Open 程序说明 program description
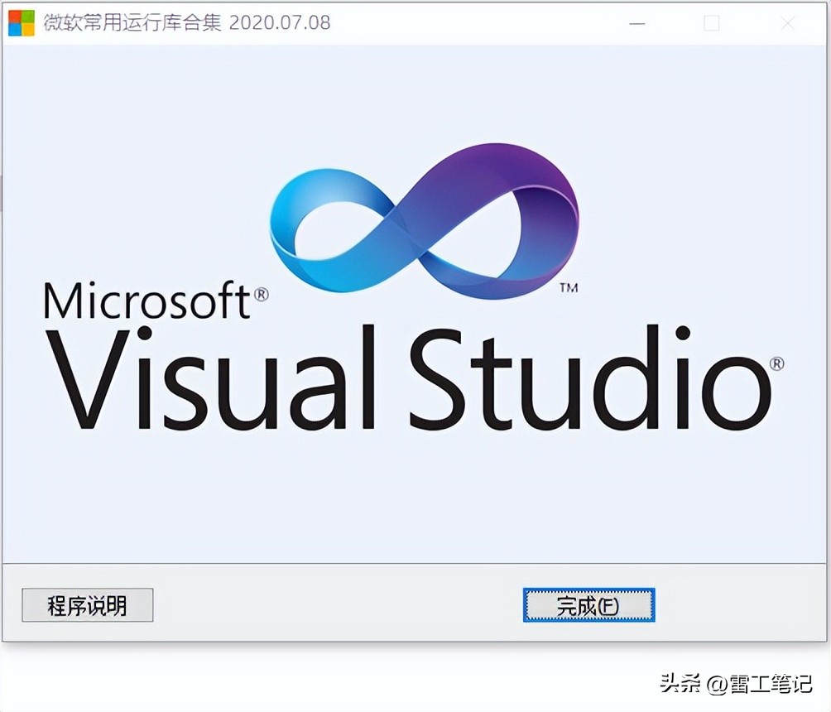The image size is (831, 712). point(87,605)
